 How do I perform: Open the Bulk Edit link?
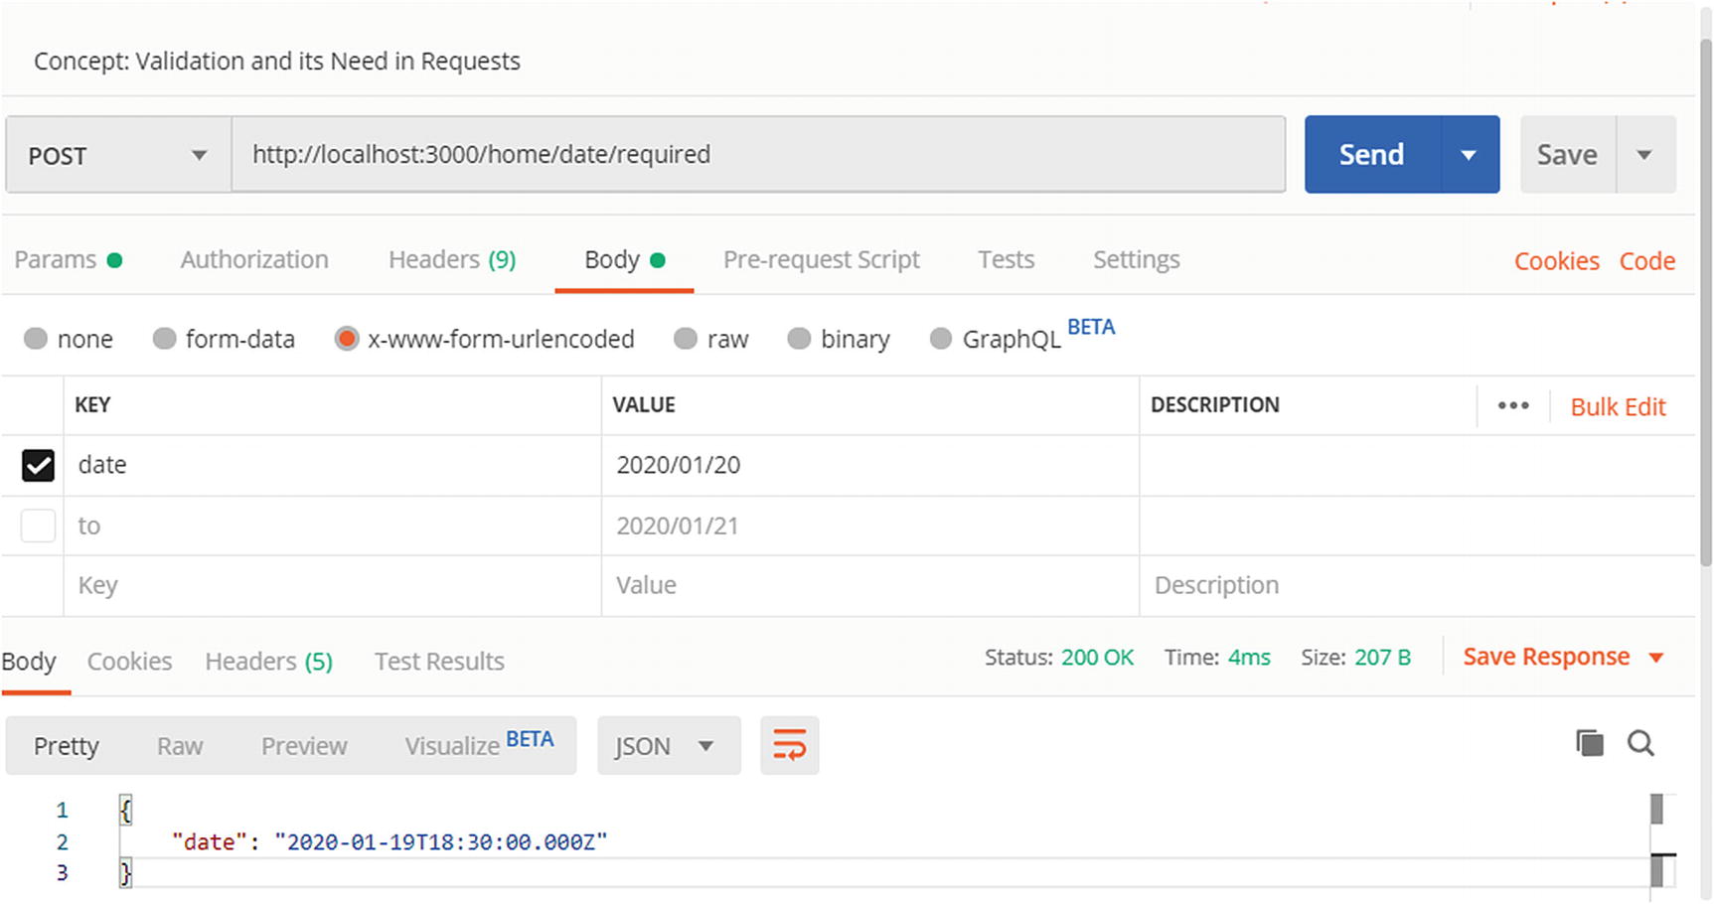(1618, 407)
